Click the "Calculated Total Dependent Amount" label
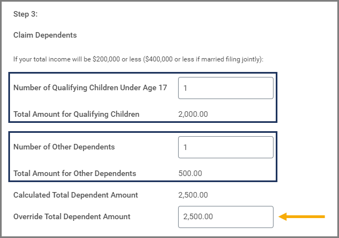This screenshot has height=238, width=339. [x=75, y=195]
